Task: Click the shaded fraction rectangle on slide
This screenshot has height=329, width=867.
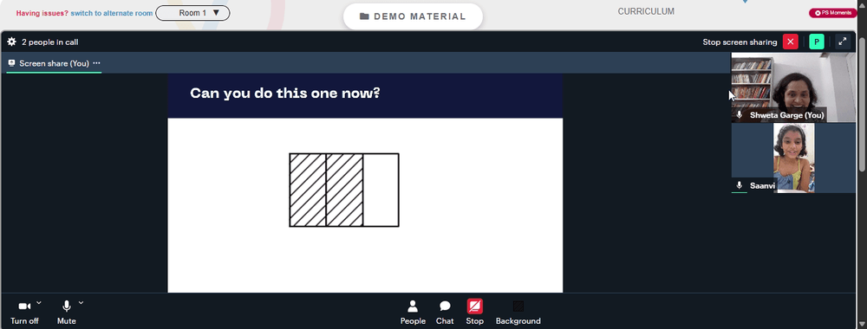Action: tap(344, 190)
